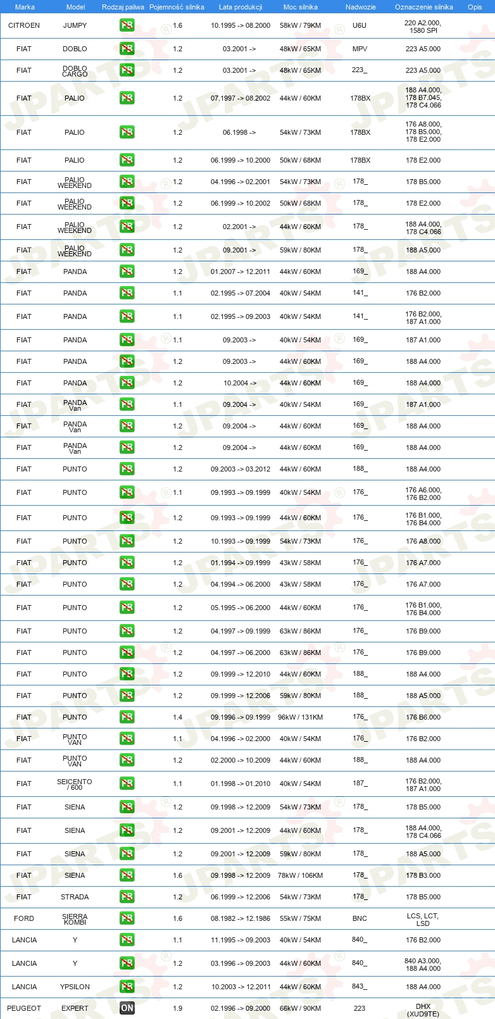Click the ON diesel icon in the Peugeot Expert row
Screen dimensions: 495x1019
[127, 1008]
